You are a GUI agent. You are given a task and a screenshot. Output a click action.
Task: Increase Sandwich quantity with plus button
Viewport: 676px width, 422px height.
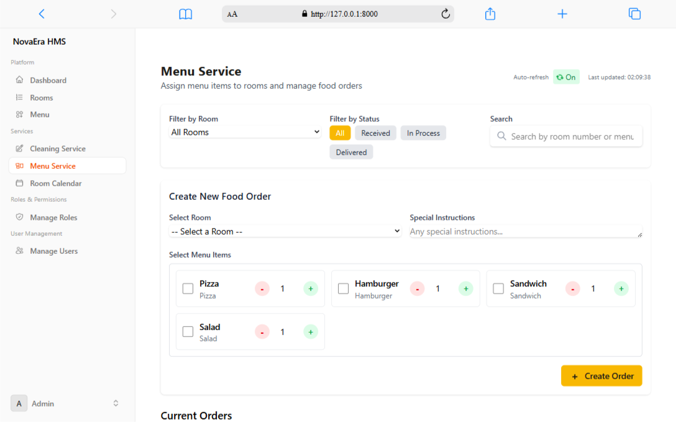coord(621,289)
